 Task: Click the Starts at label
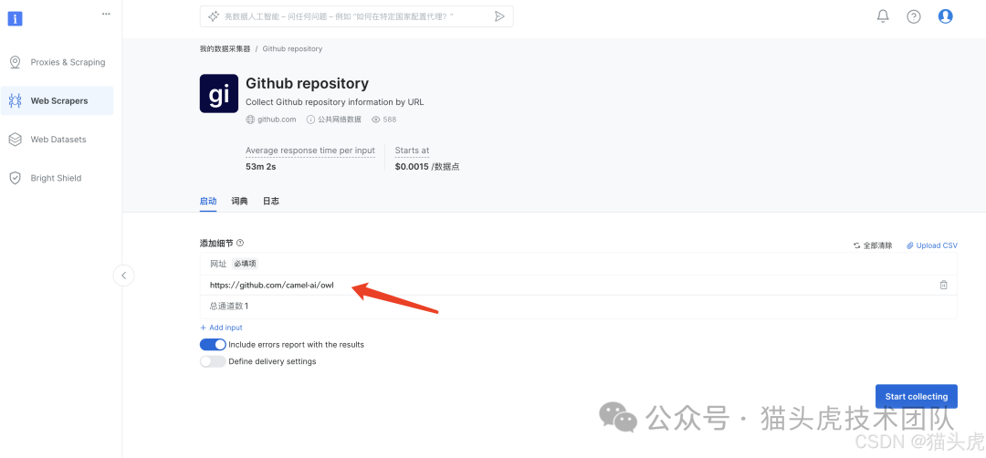coord(412,151)
